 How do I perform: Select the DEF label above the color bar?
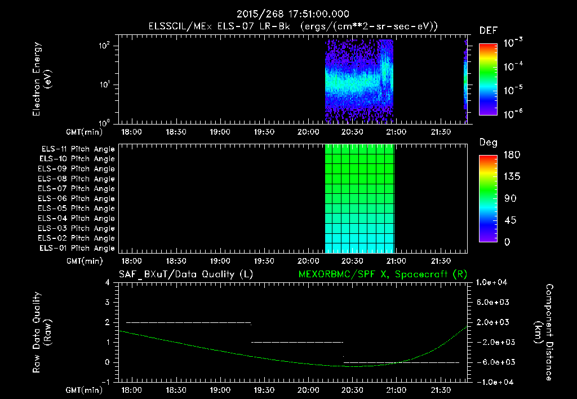point(489,30)
